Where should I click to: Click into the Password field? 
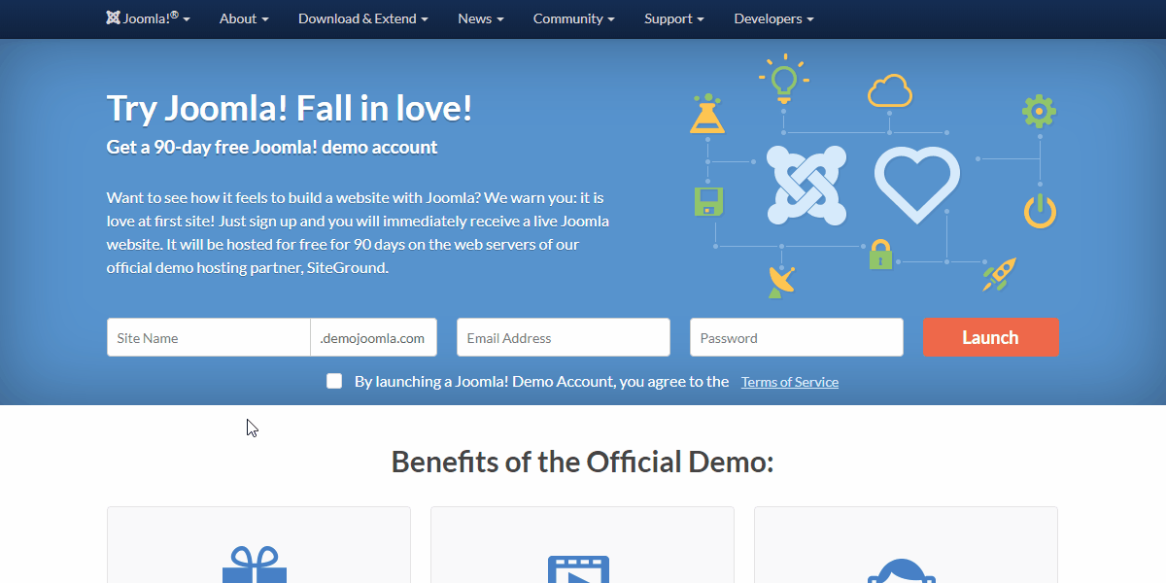coord(797,337)
